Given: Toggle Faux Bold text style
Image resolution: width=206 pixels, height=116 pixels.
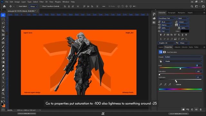Looking at the screenshot, I should [x=161, y=35].
